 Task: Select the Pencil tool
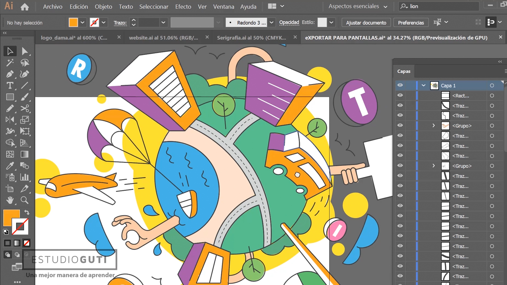click(10, 108)
